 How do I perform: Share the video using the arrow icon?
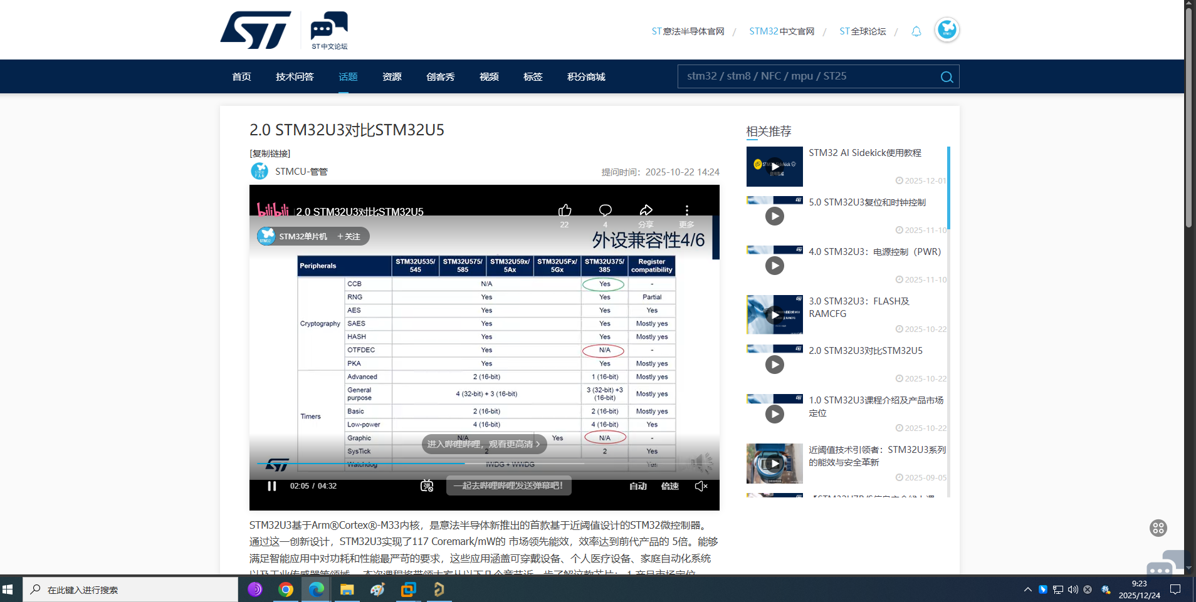[x=646, y=210]
